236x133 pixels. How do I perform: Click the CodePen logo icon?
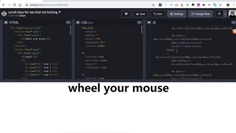[4, 14]
